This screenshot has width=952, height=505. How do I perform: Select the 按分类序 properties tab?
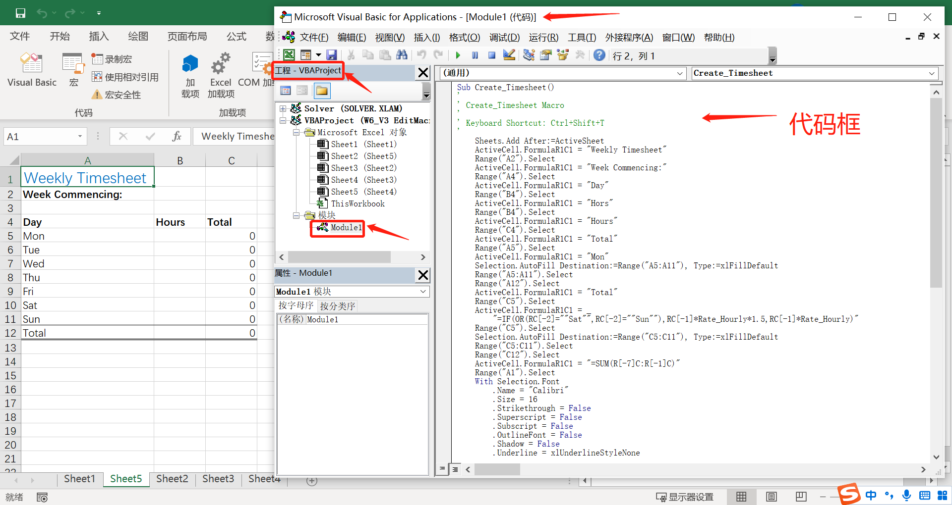point(338,306)
